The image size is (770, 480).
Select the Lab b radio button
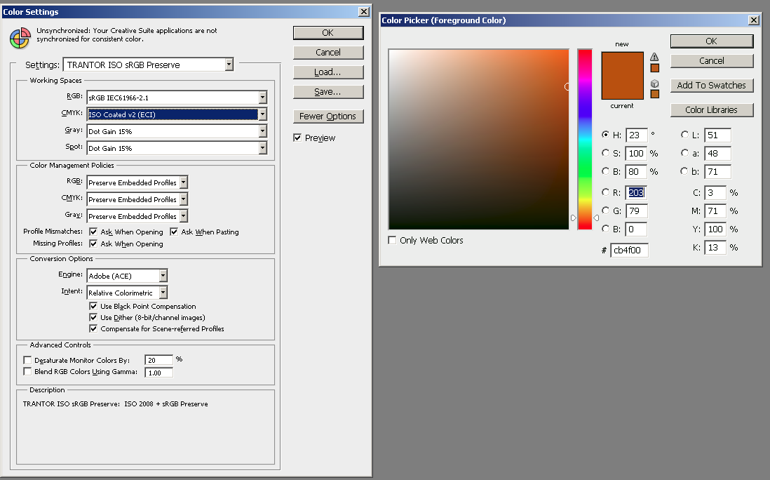(684, 171)
